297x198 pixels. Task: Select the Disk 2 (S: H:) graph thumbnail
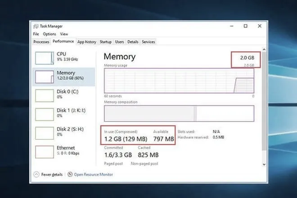[x=45, y=133]
